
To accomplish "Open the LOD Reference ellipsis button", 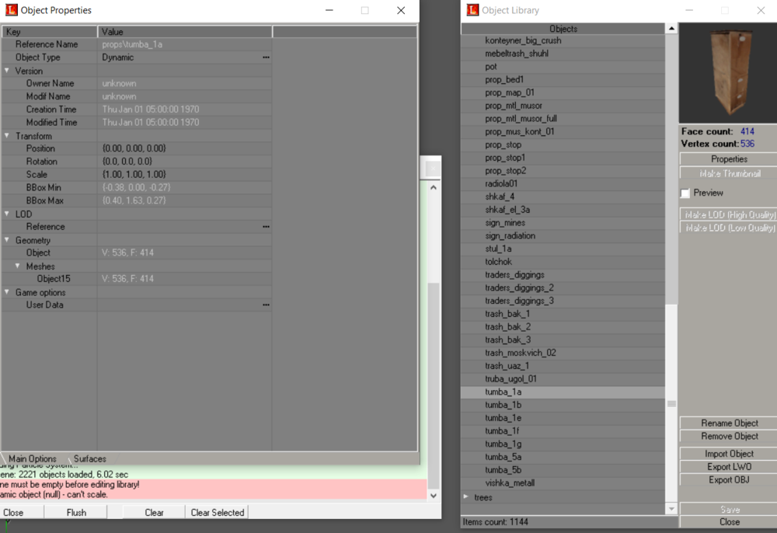I will coord(266,227).
